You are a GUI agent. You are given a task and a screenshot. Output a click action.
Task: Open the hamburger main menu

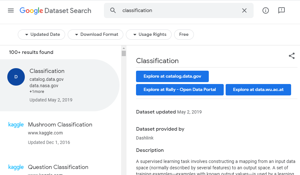coord(11,10)
